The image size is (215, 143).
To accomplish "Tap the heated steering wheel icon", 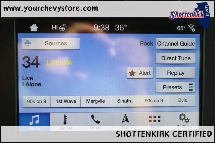I will coord(63,28).
